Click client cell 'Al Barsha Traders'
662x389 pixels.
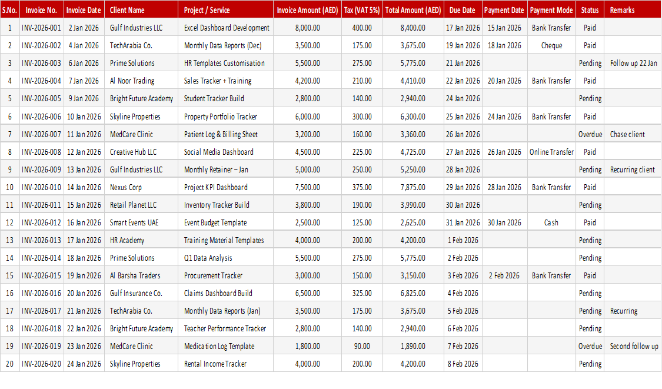pos(141,275)
